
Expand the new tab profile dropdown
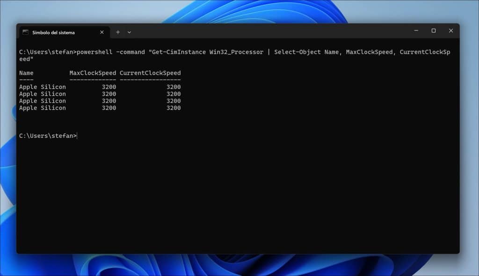[x=129, y=32]
